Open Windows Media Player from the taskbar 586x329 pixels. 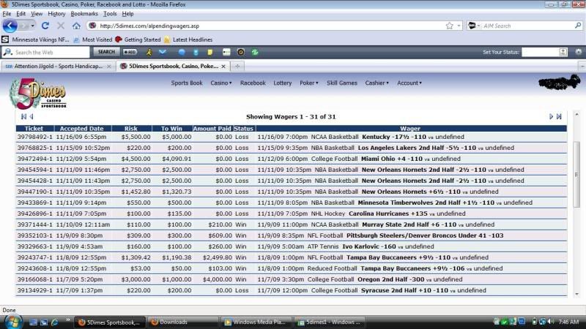[256, 322]
